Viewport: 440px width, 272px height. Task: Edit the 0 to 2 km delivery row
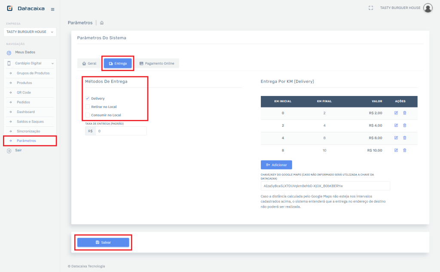coord(396,113)
